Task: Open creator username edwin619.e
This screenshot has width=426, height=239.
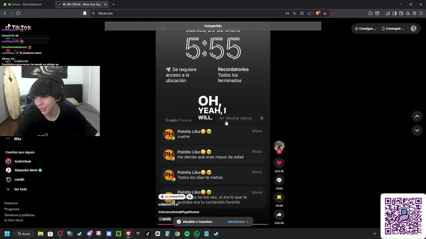Action: (x=168, y=204)
